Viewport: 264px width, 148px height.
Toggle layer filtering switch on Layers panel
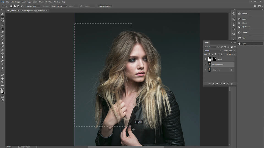click(235, 47)
